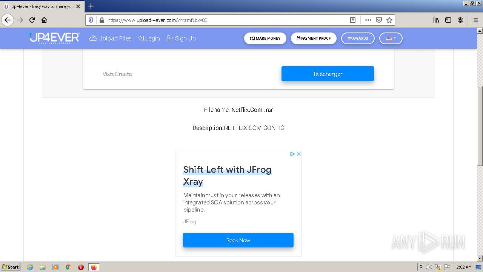Open the AdChoices triangle icon
The width and height of the screenshot is (483, 272).
292,154
